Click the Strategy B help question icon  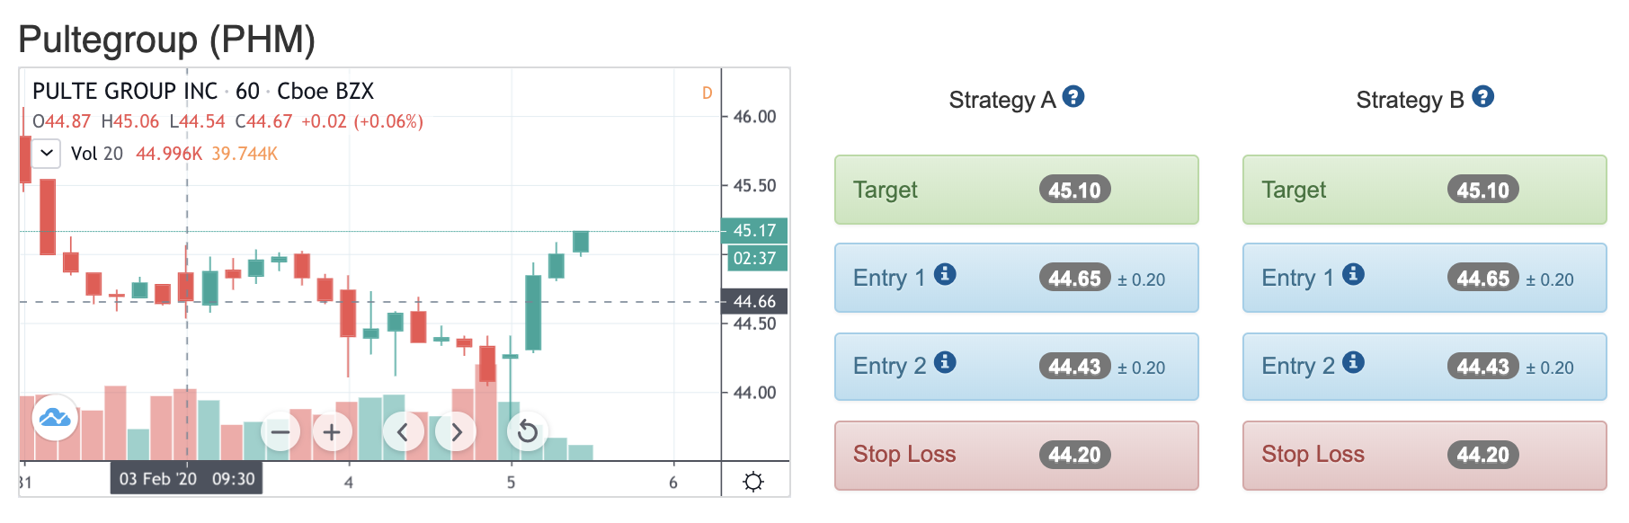1482,97
